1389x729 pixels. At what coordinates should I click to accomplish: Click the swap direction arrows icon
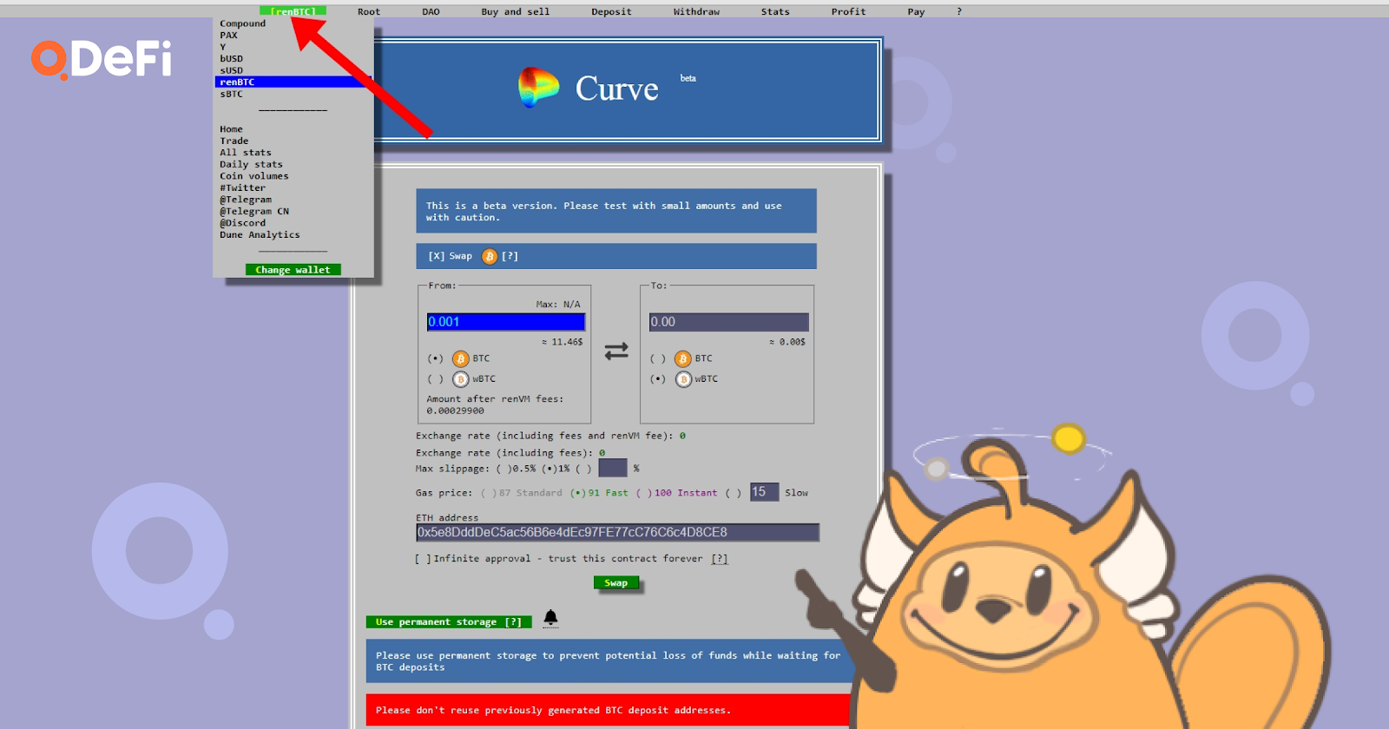pyautogui.click(x=616, y=351)
